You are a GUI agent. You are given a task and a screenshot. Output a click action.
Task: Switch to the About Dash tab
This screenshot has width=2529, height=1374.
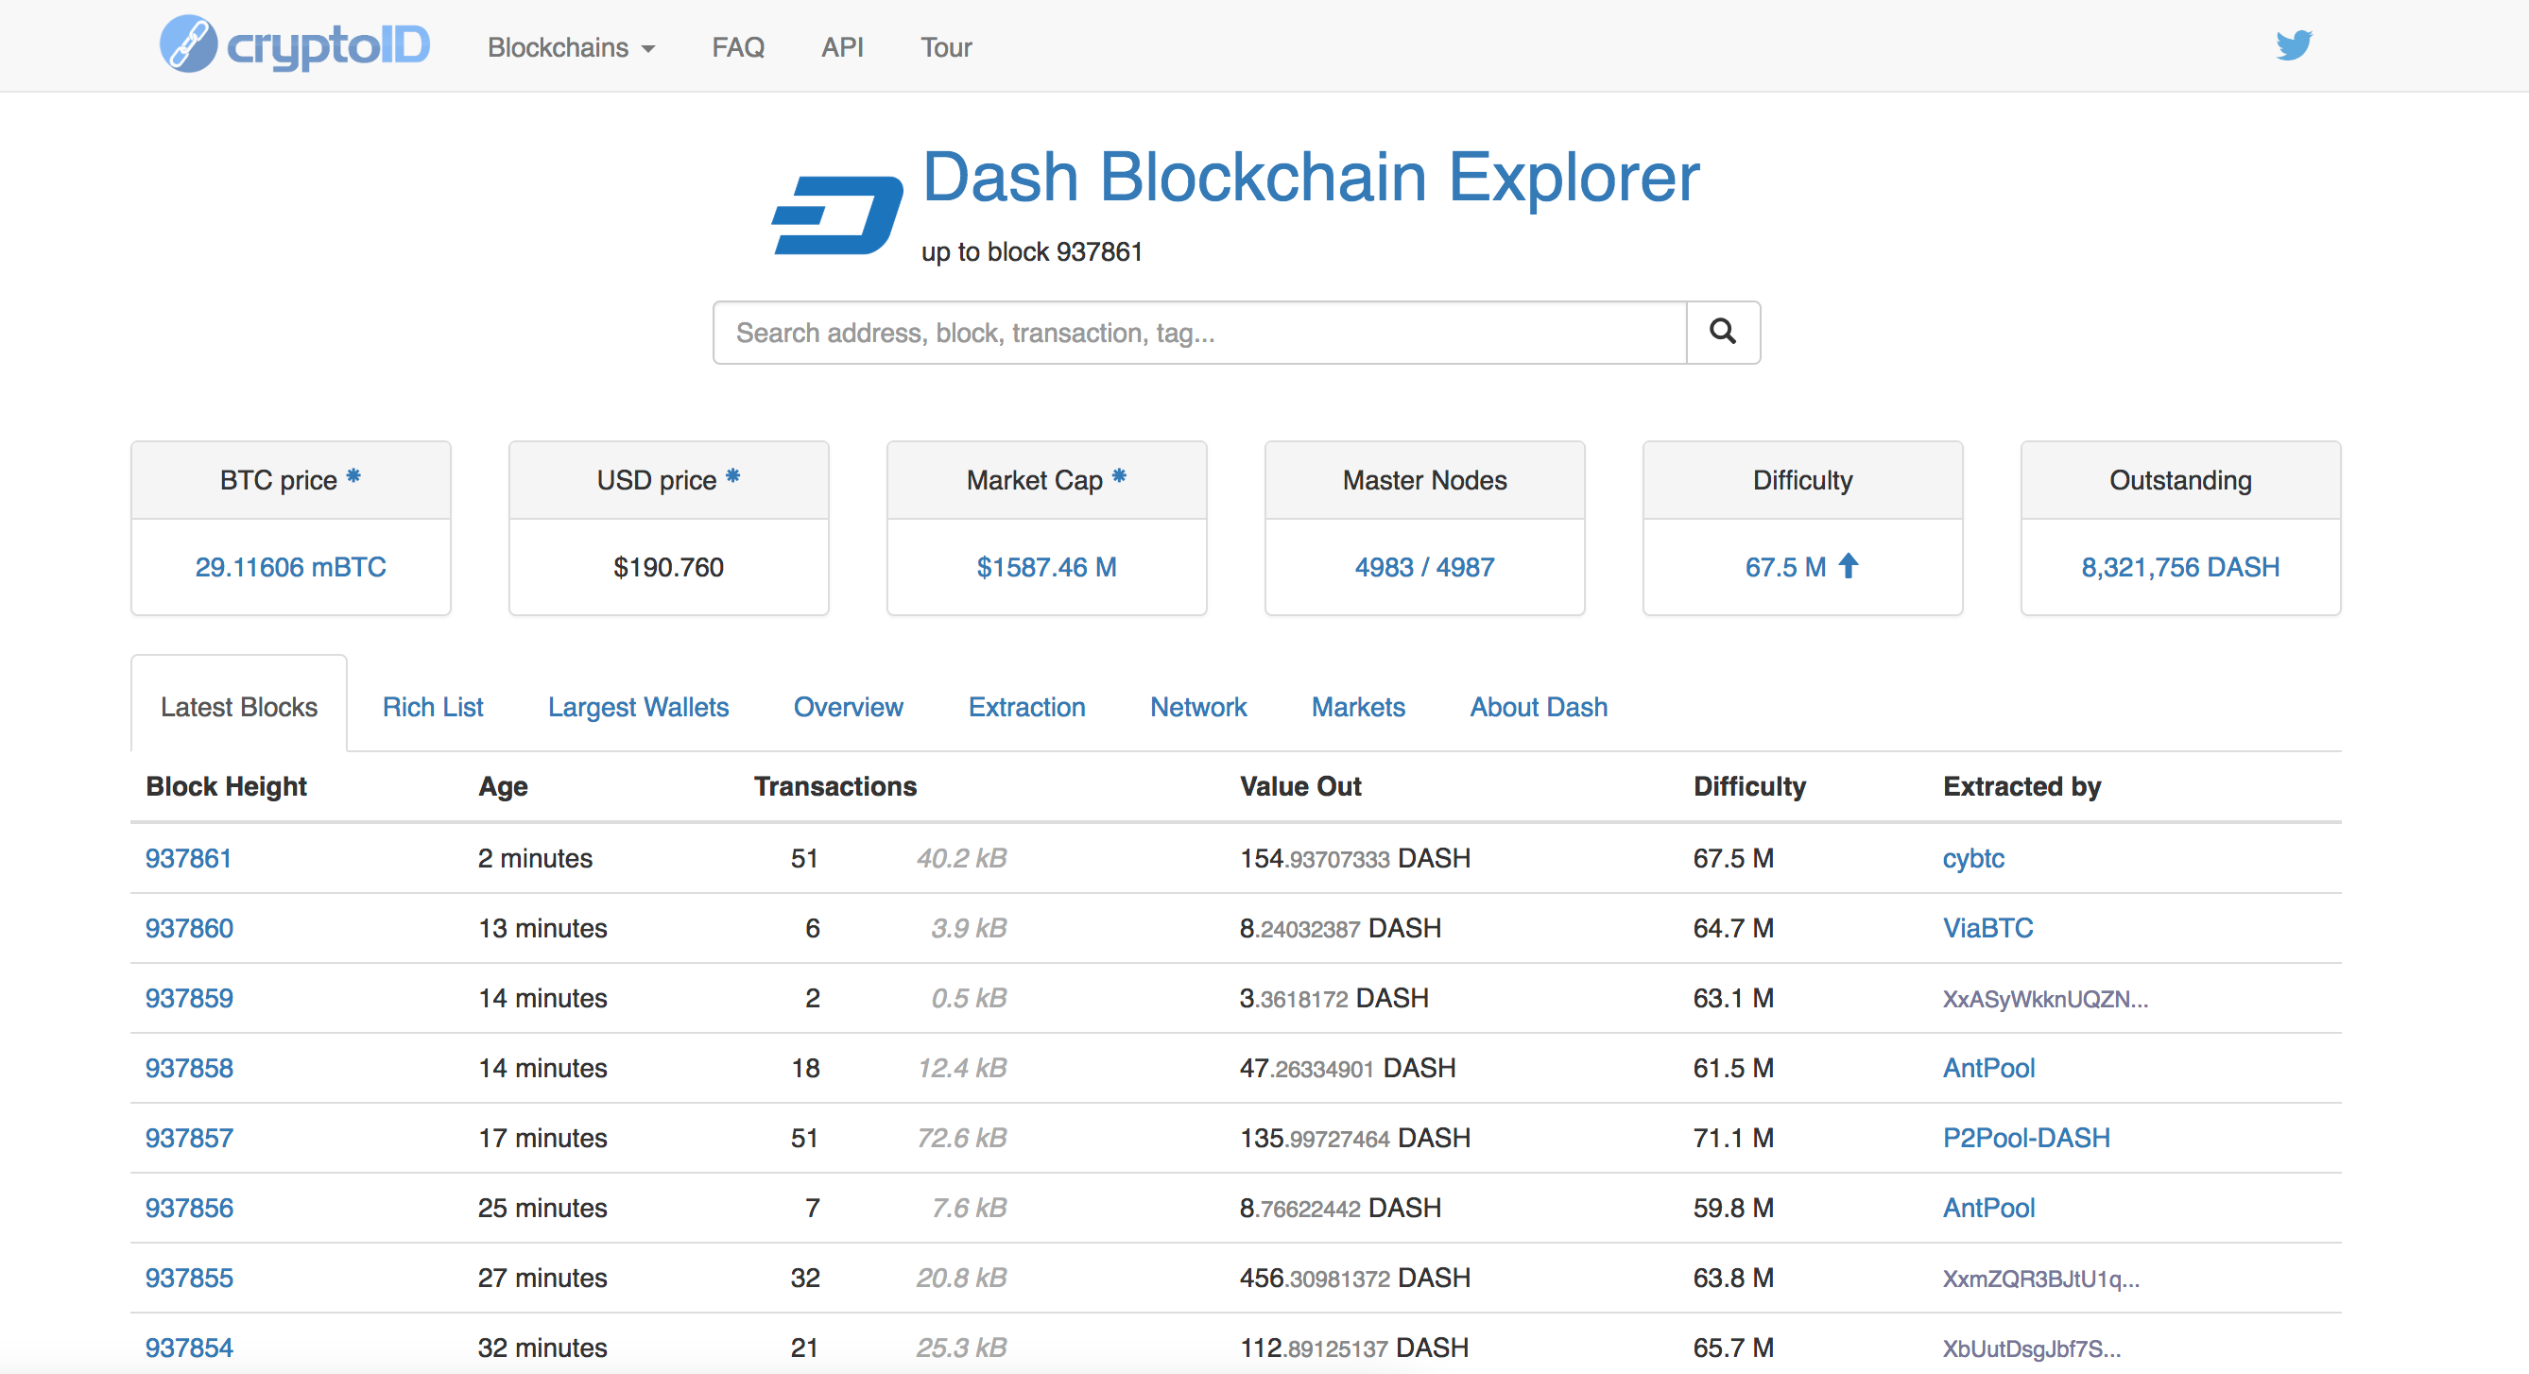tap(1539, 707)
